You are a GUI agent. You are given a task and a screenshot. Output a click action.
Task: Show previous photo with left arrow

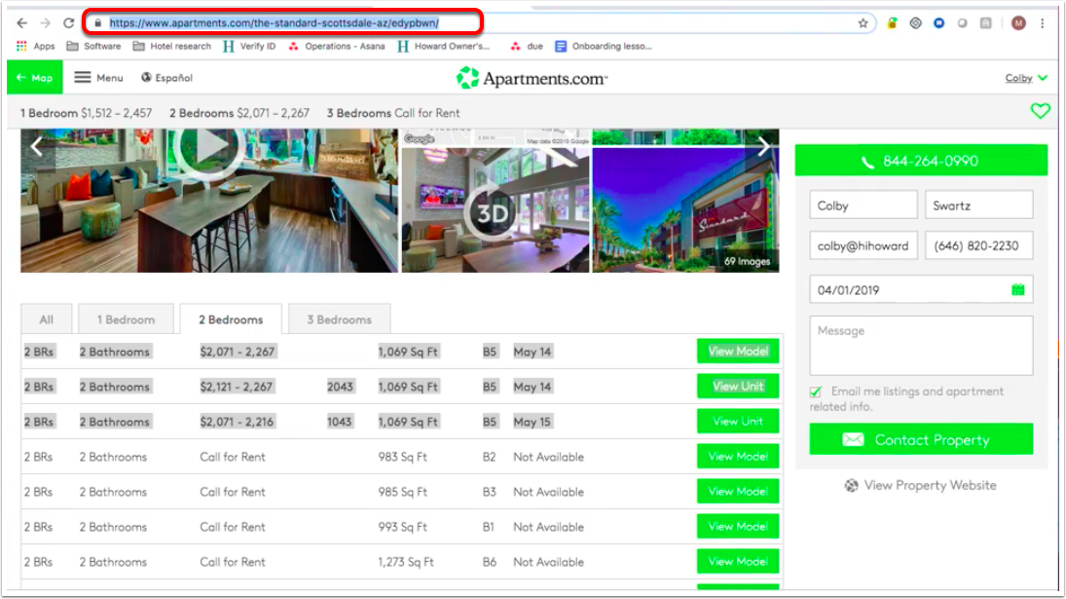[37, 145]
